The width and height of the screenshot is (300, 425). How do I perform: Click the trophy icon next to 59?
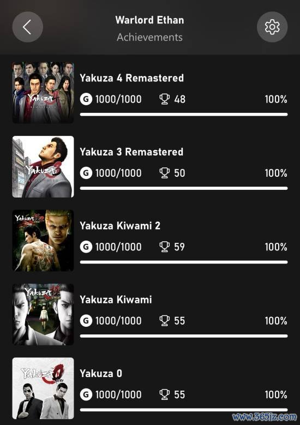165,247
